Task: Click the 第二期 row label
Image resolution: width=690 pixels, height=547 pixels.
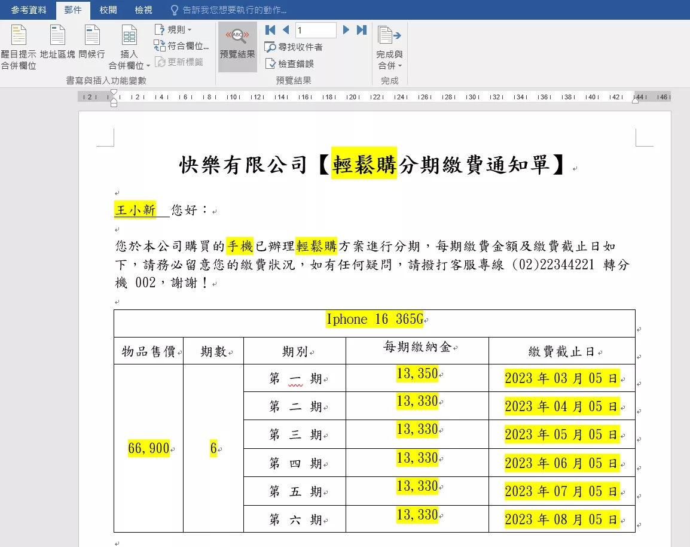Action: pyautogui.click(x=295, y=406)
